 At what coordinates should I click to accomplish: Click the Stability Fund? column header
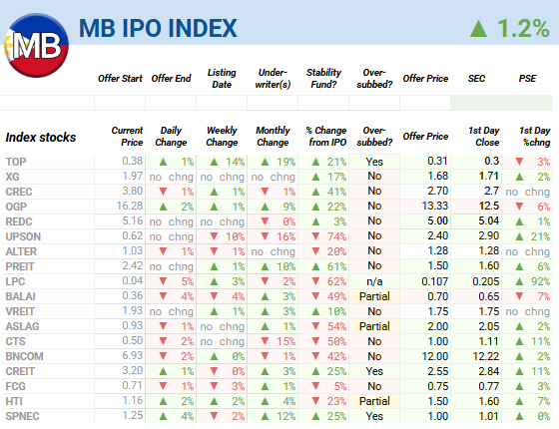[x=323, y=79]
